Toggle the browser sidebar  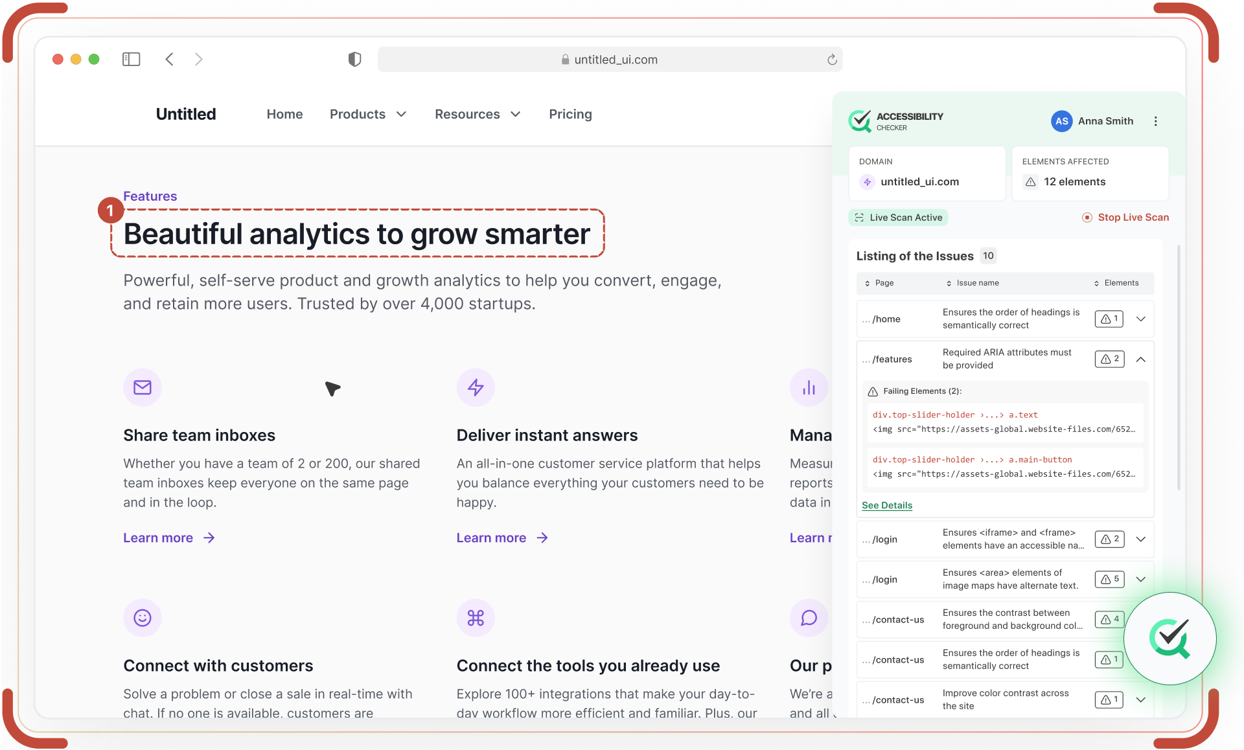coord(131,59)
